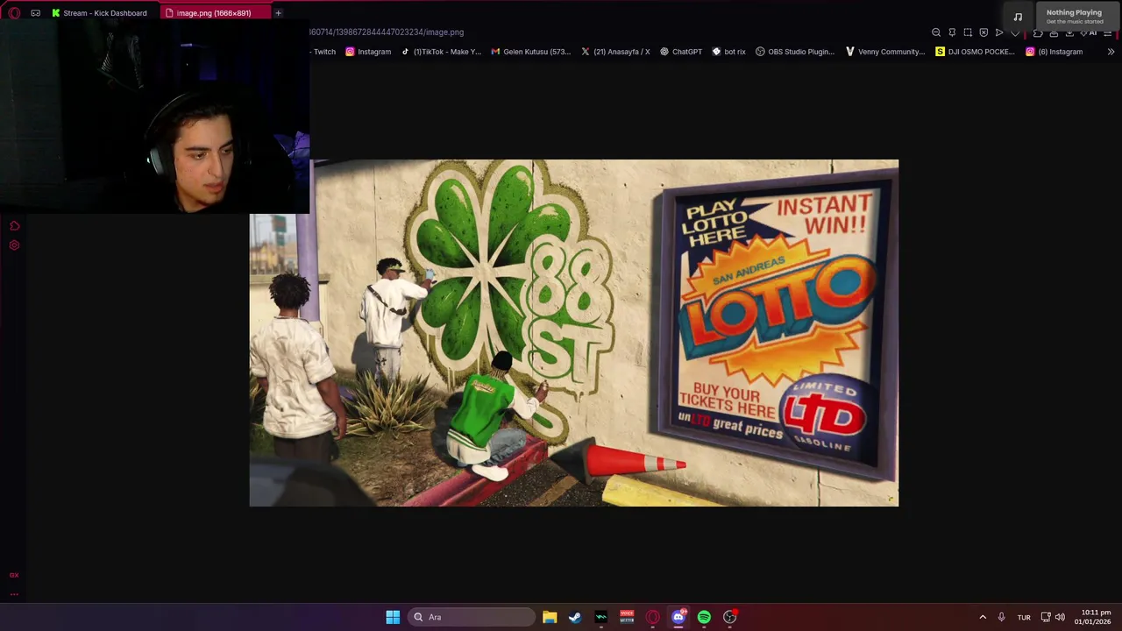Click the network display tray icon

pos(1045,617)
